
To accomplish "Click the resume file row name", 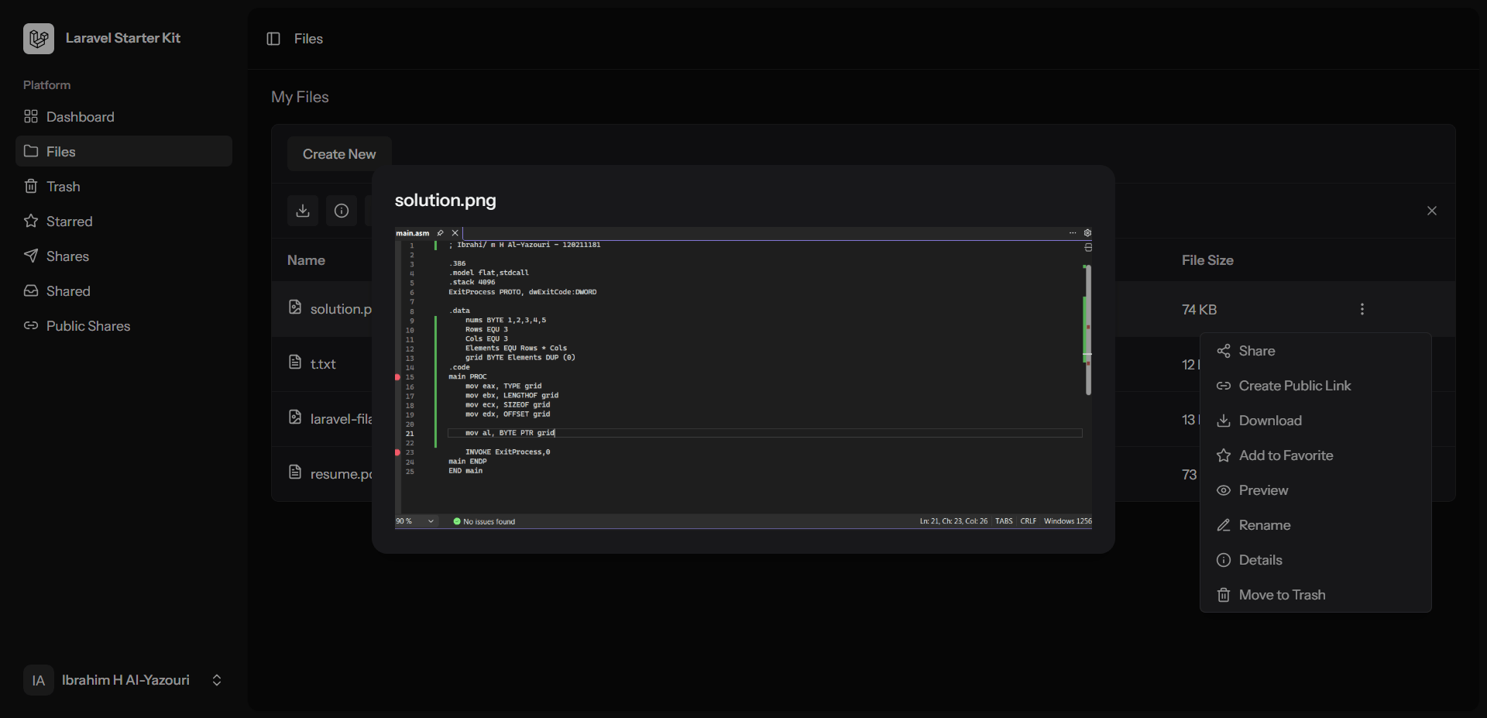I will click(342, 474).
